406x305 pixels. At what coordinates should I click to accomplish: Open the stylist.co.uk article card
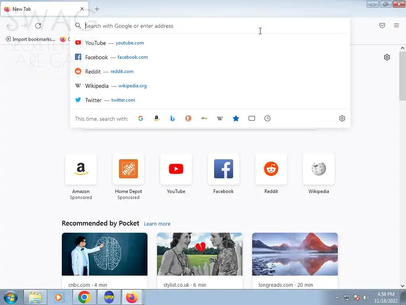point(200,261)
